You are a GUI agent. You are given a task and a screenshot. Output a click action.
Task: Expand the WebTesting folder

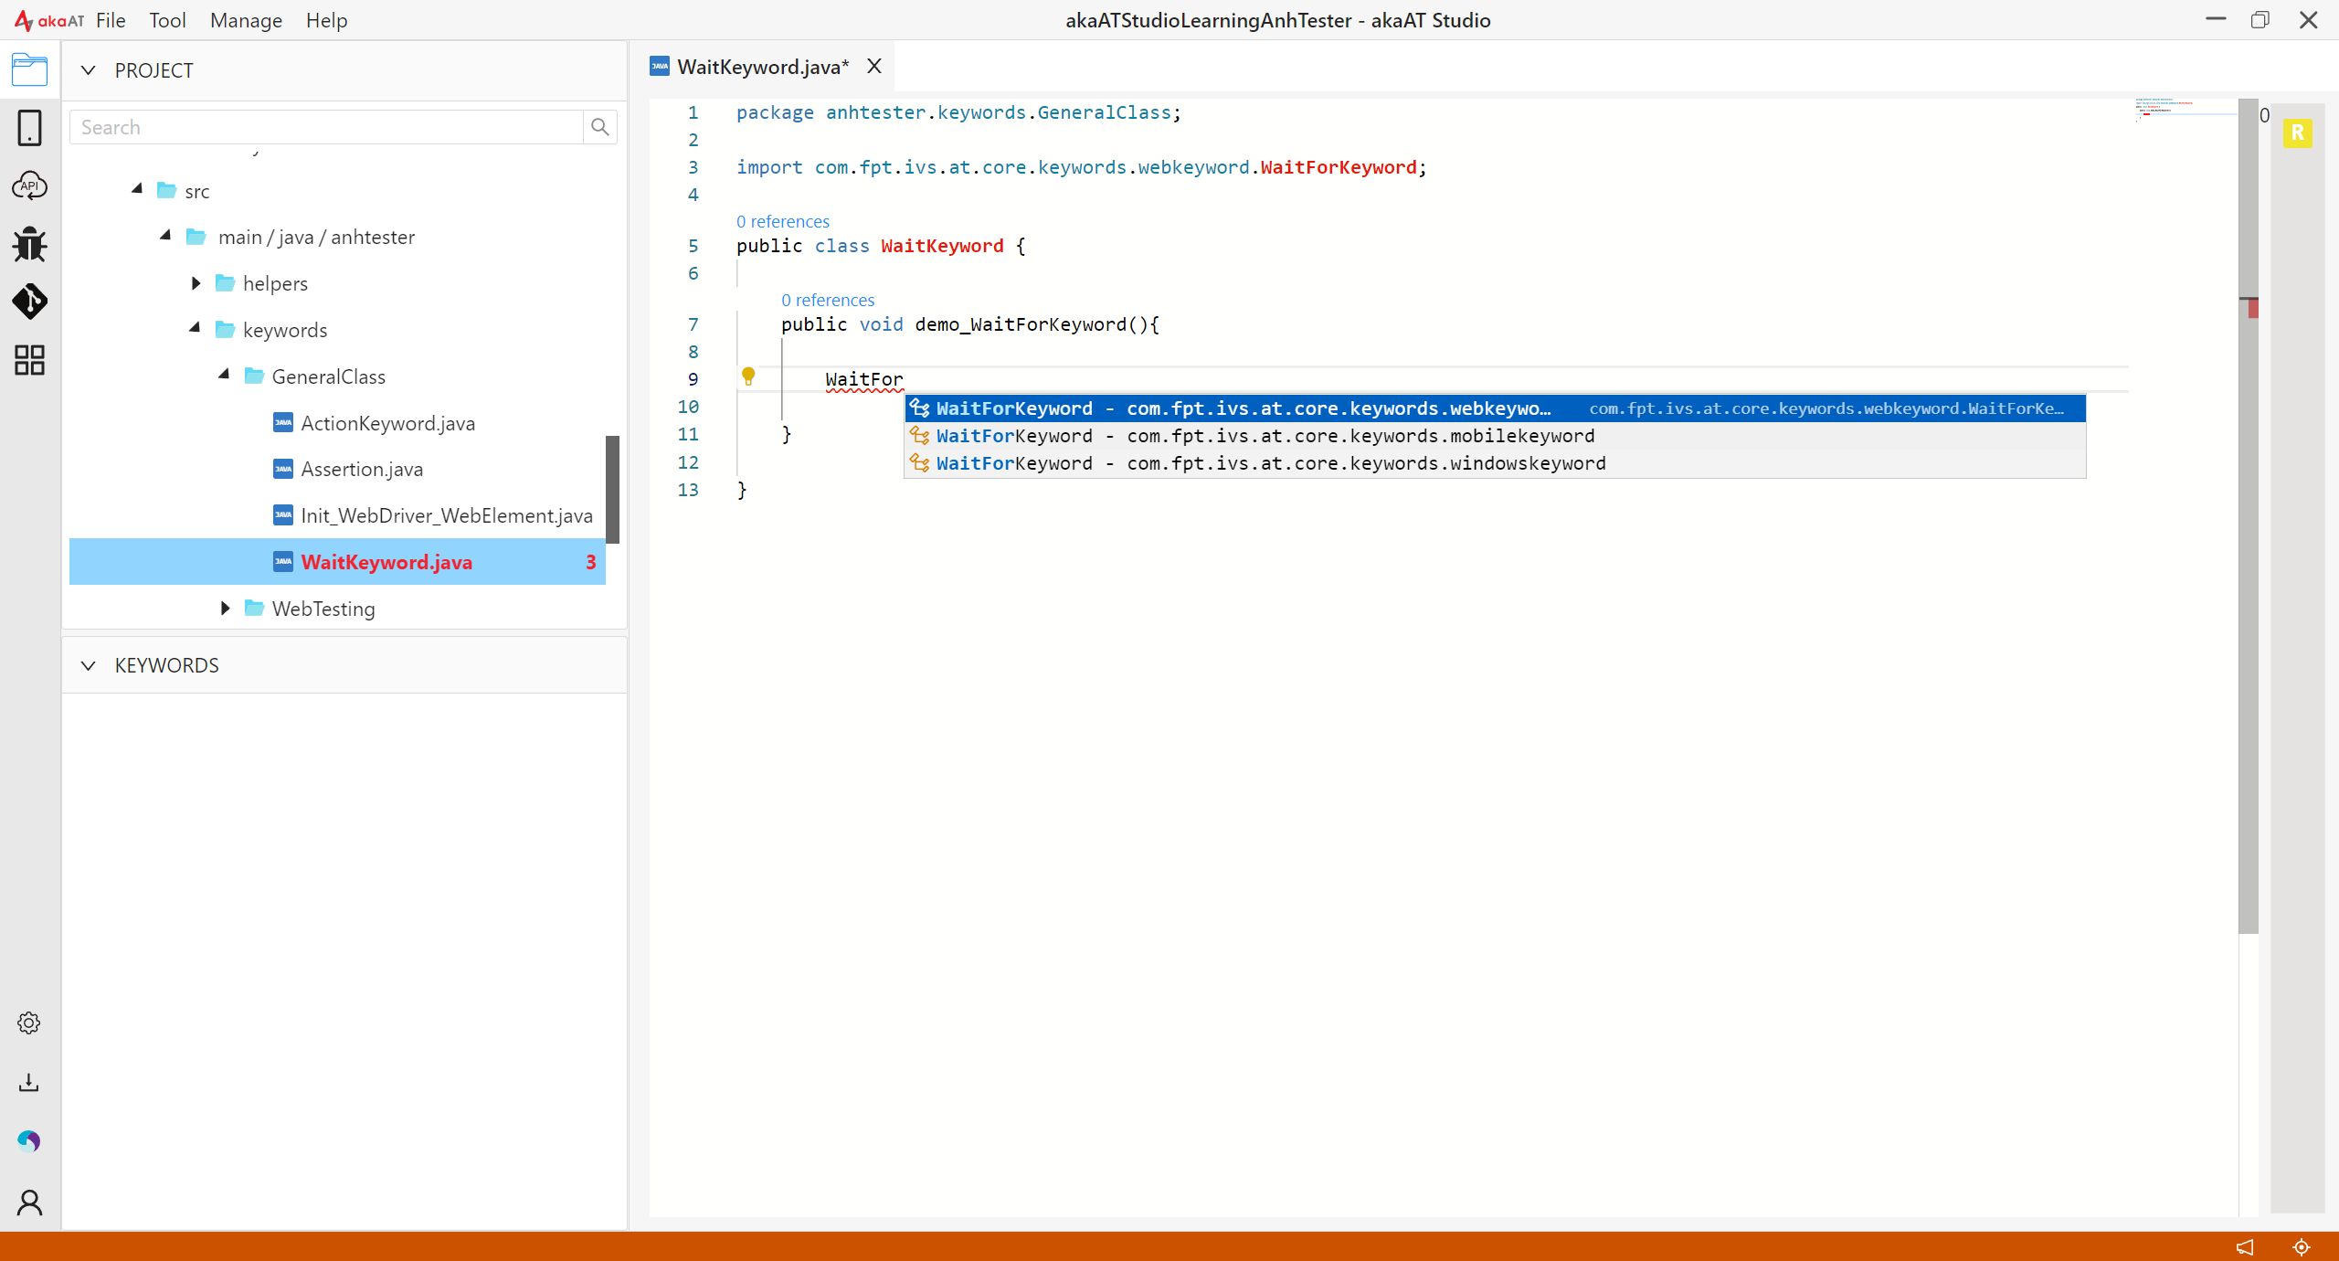click(x=225, y=609)
